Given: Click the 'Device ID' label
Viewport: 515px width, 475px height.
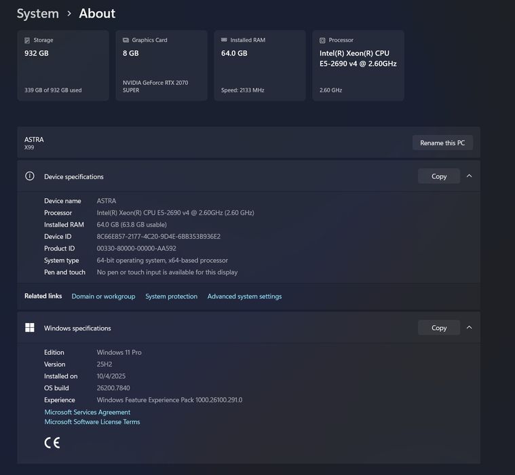Looking at the screenshot, I should [x=58, y=237].
